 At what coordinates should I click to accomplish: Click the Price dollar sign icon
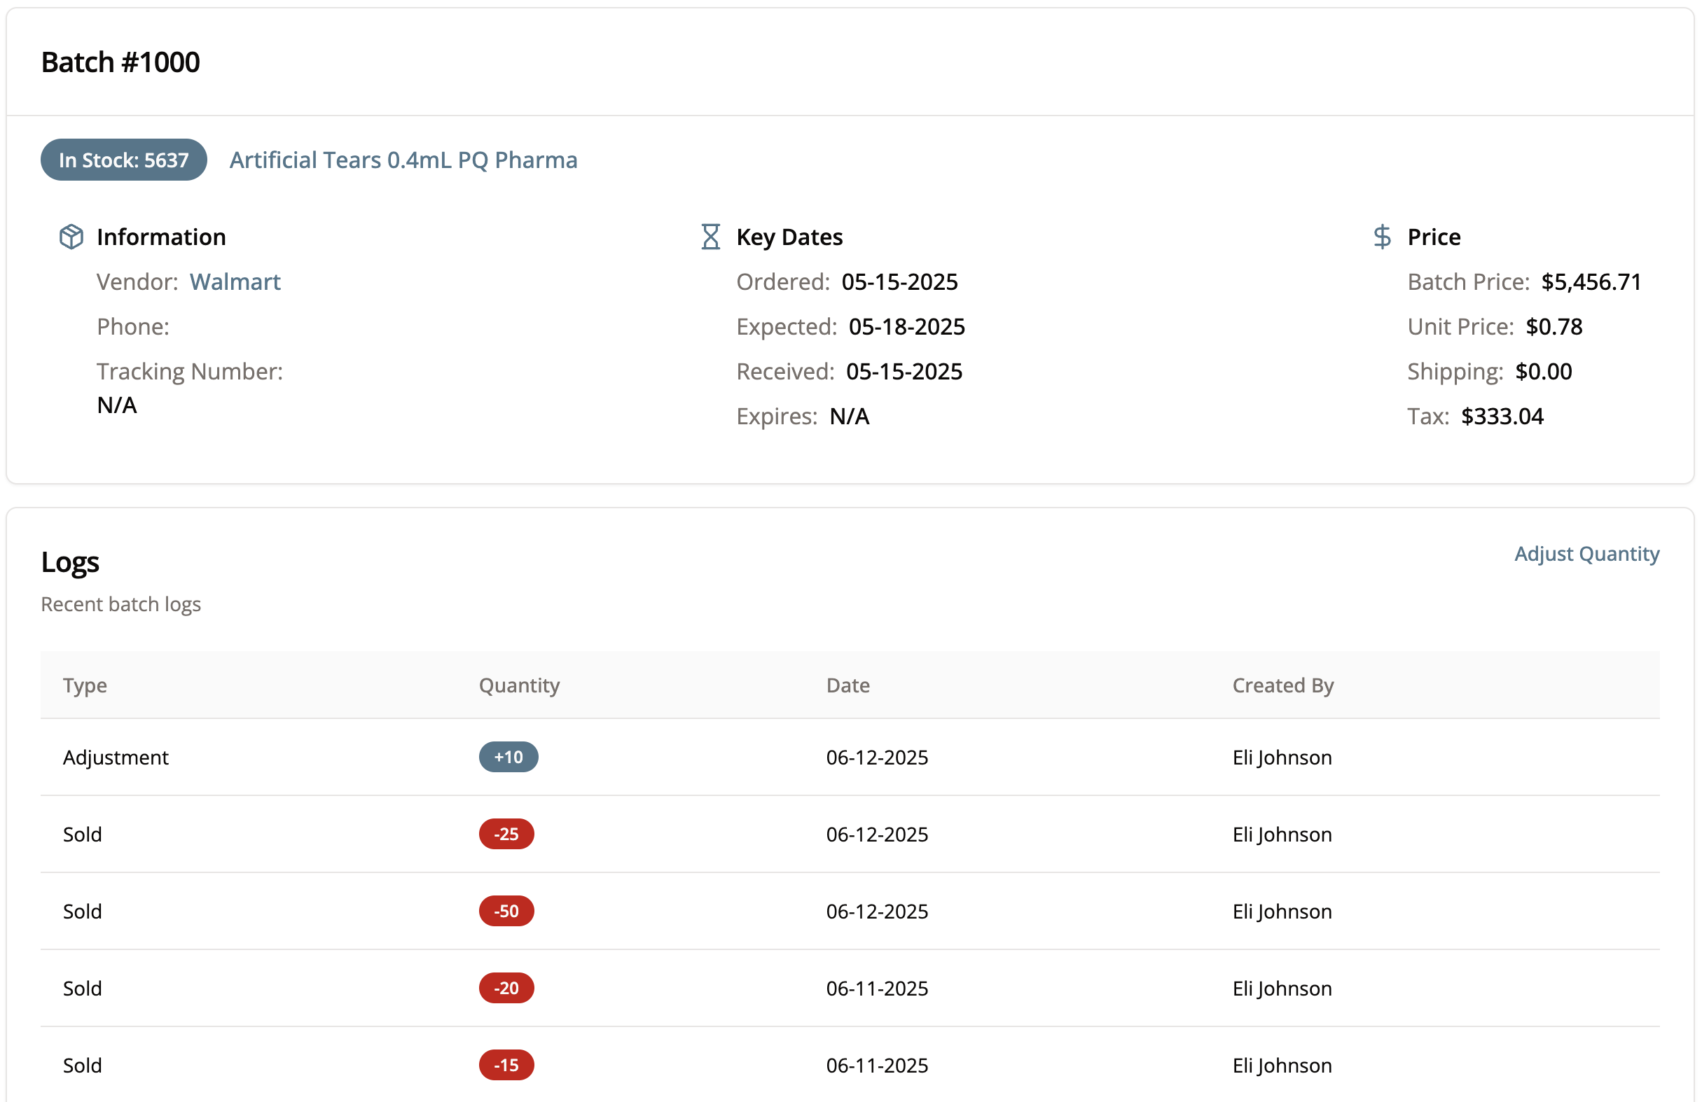1382,237
